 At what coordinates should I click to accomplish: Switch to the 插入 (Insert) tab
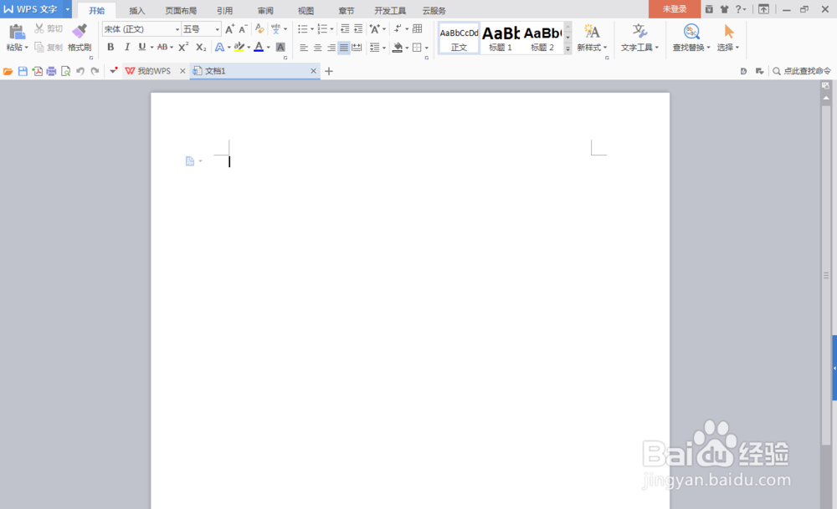click(x=136, y=10)
